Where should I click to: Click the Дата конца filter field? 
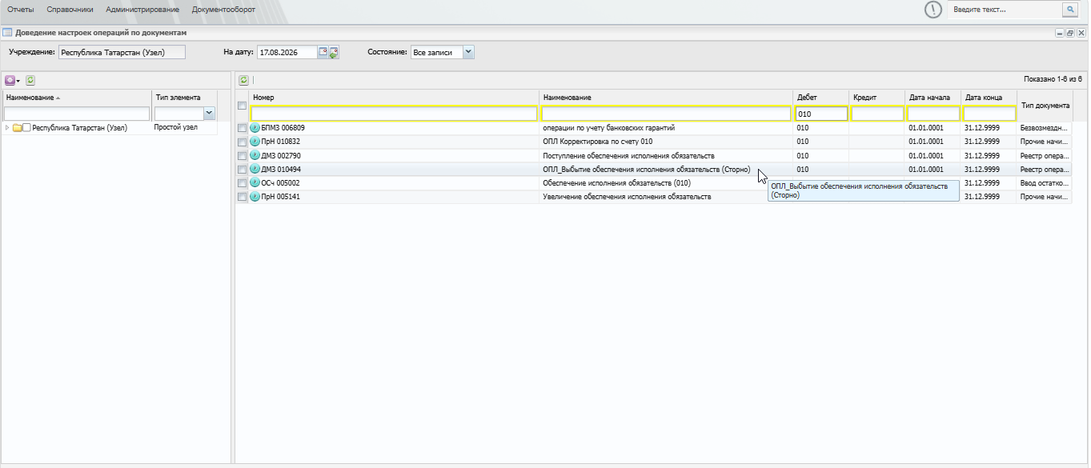989,114
